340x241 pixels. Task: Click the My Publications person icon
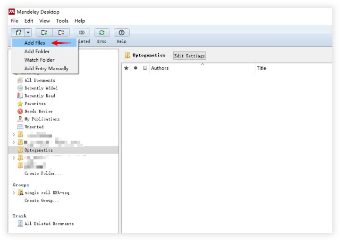(20, 119)
